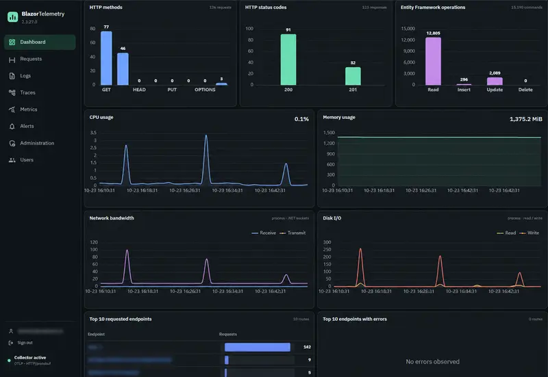Go to the Logs page
The width and height of the screenshot is (548, 377).
(40, 76)
